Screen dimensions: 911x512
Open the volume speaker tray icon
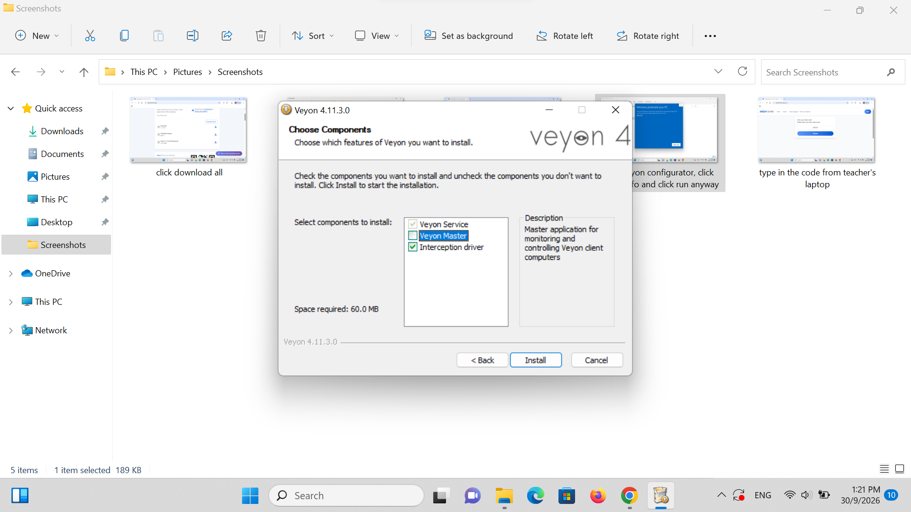click(x=806, y=495)
